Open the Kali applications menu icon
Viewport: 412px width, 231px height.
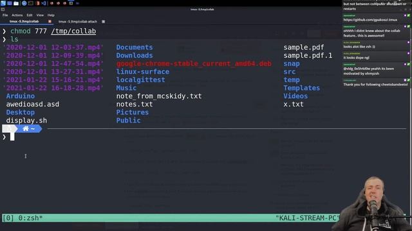(x=3, y=3)
